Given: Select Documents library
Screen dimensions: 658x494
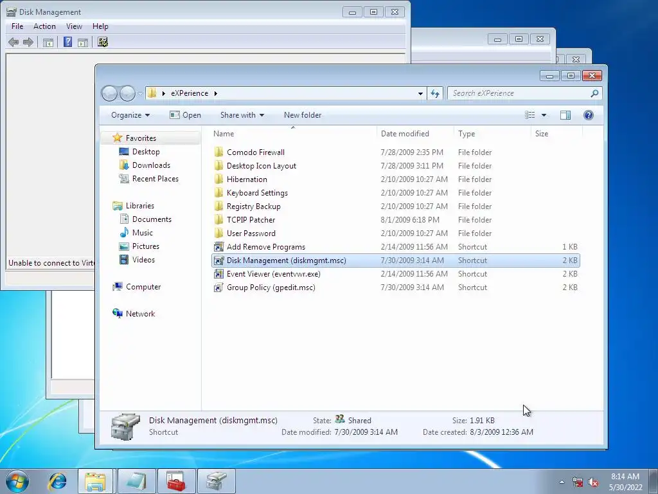Looking at the screenshot, I should (x=152, y=219).
